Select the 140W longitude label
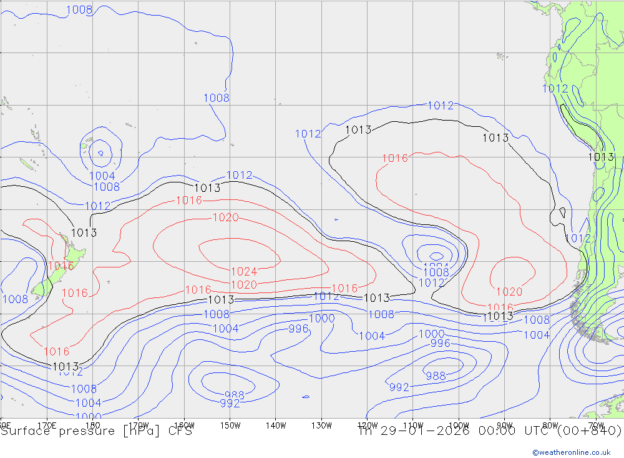The width and height of the screenshot is (624, 458). point(276,426)
